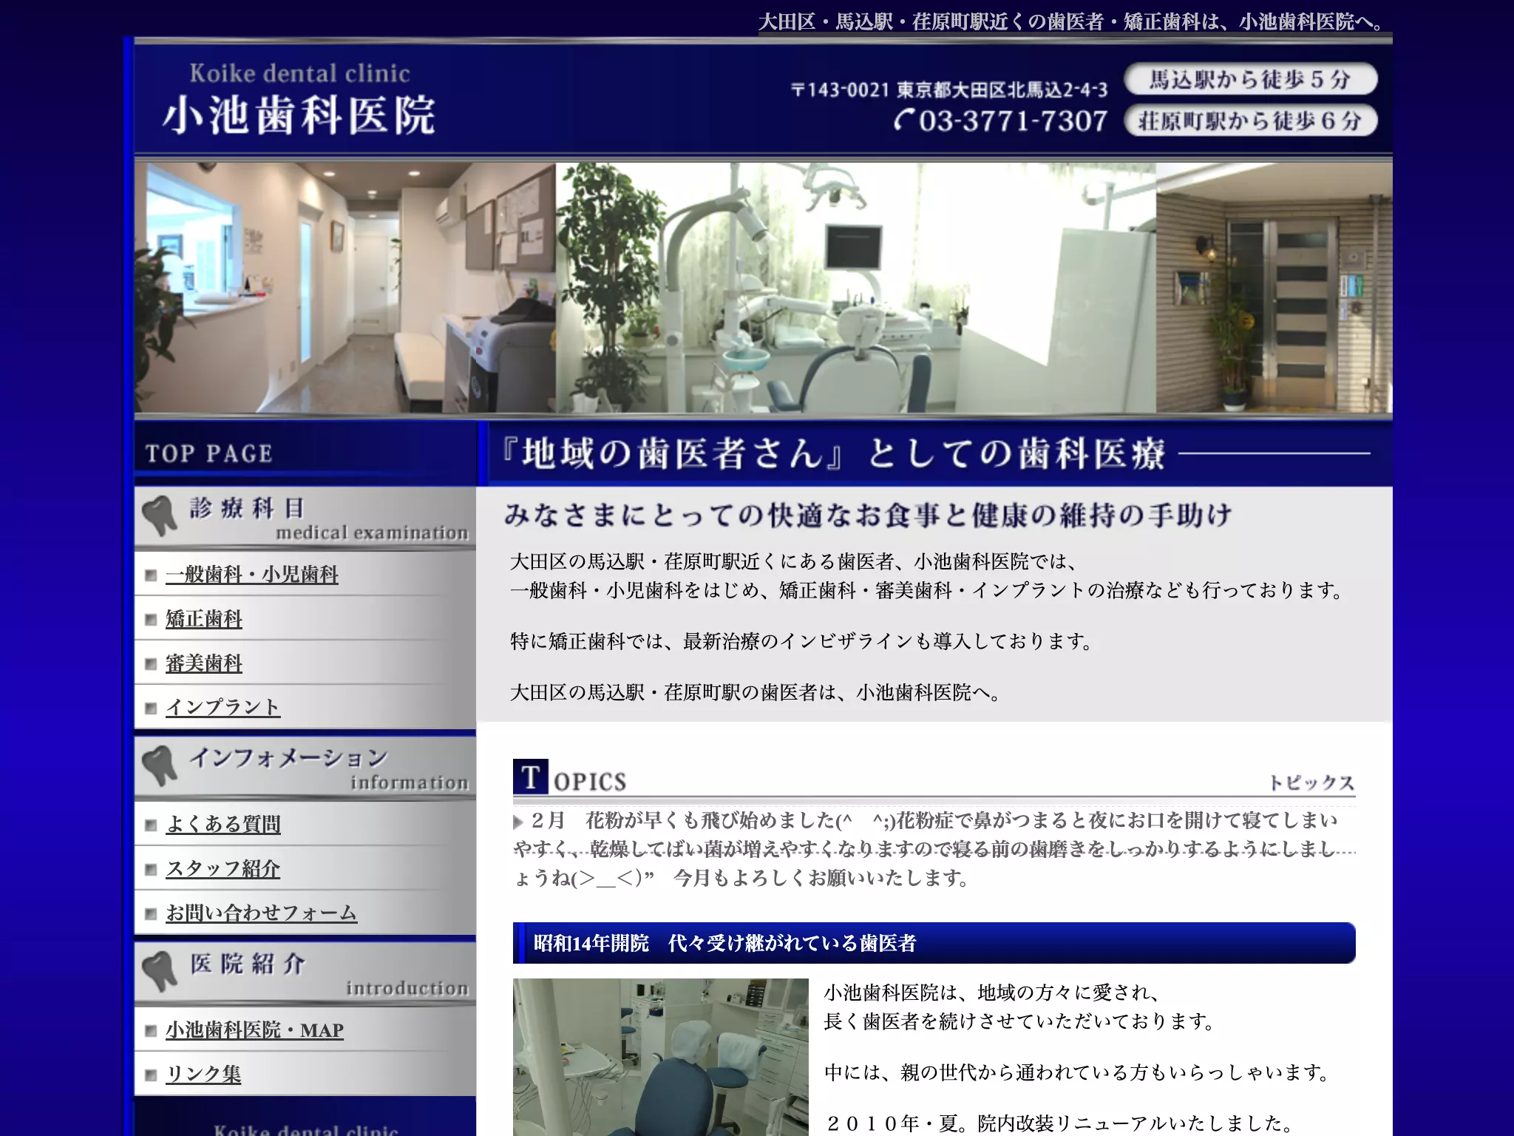Click the phone number 03-3771-7307
This screenshot has height=1136, width=1514.
1001,121
